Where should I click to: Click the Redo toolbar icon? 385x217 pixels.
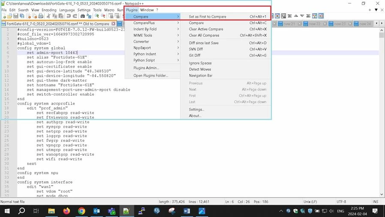75,16
